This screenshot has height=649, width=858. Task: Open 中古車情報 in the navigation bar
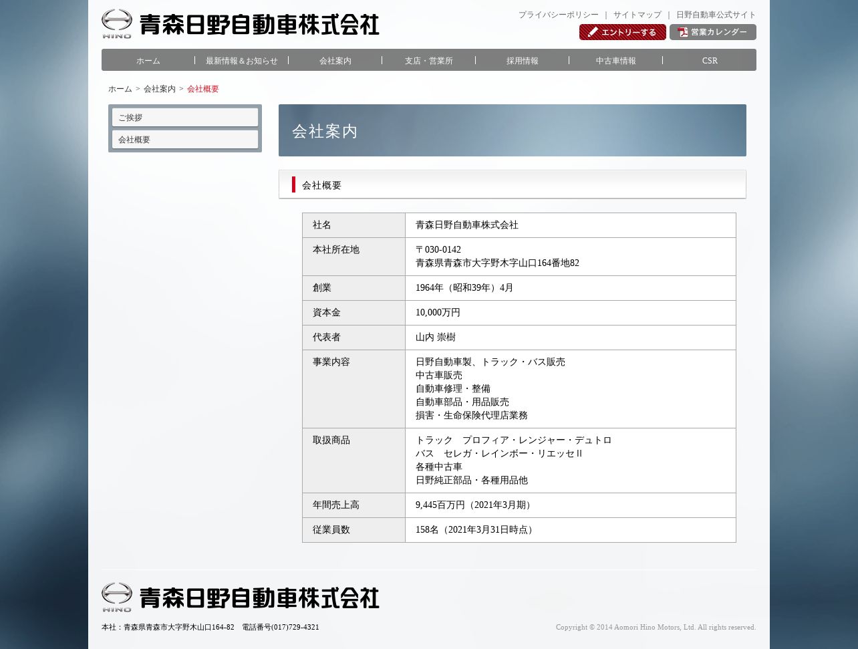(616, 60)
